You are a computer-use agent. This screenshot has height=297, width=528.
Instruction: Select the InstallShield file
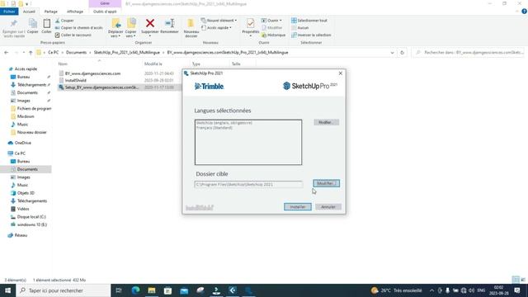tap(75, 81)
